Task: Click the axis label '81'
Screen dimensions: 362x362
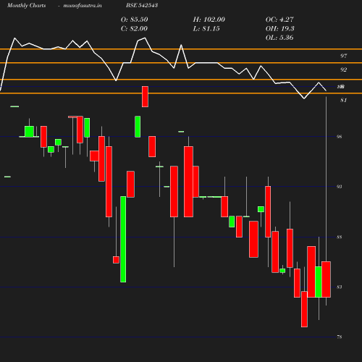Action: [343, 100]
